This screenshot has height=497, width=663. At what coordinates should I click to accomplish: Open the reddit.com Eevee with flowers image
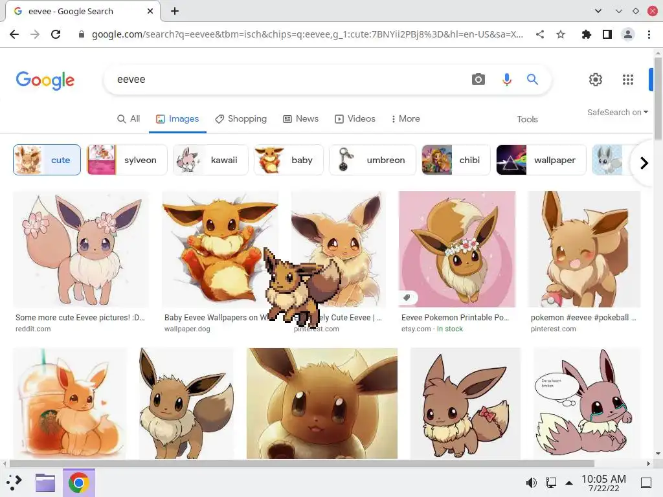coord(81,249)
